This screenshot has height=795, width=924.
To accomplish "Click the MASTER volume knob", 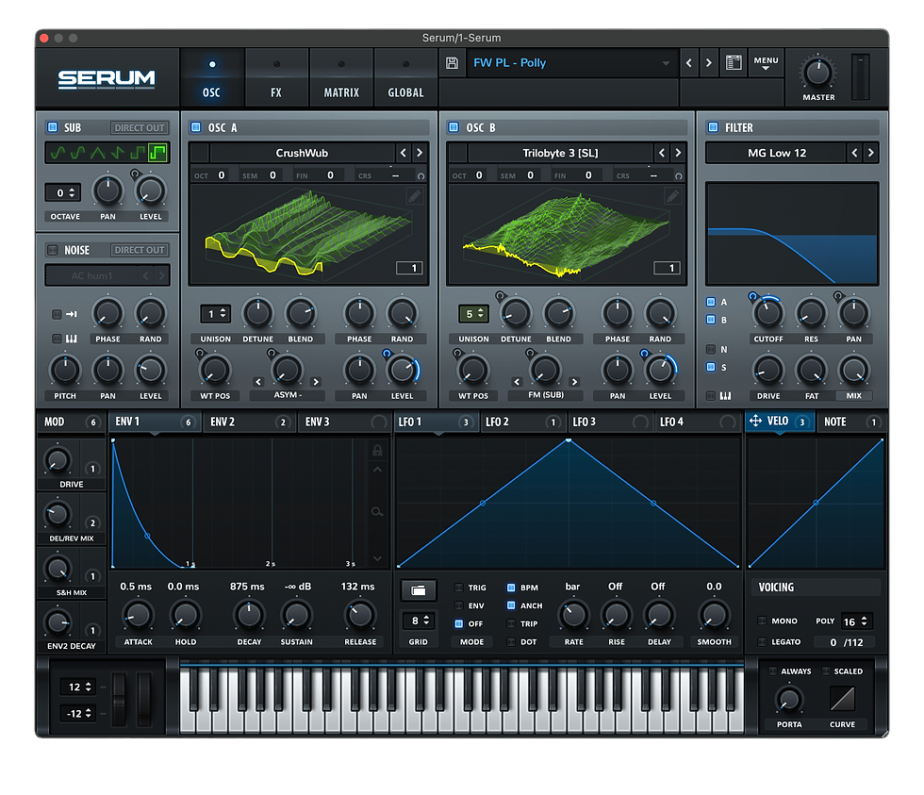I will 818,73.
